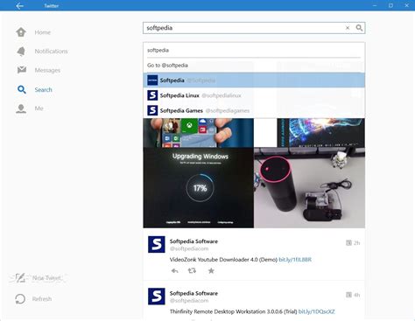
Task: Select the Softpedia @Softpedia account suggestion
Action: click(254, 80)
